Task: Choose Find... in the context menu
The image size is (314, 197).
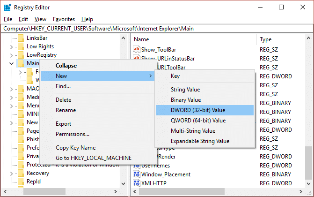Action: coord(97,86)
